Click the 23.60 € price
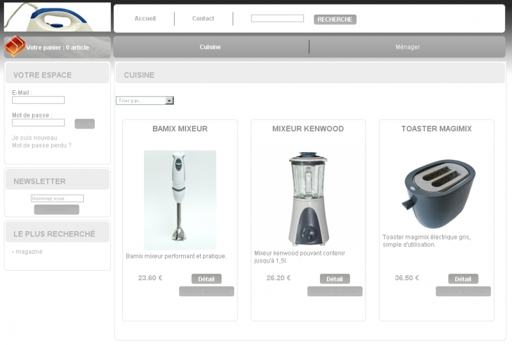Screen dimensions: 512x345 click(x=150, y=278)
